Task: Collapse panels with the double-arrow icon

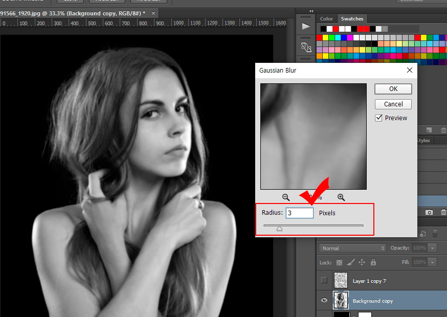Action: pyautogui.click(x=311, y=11)
